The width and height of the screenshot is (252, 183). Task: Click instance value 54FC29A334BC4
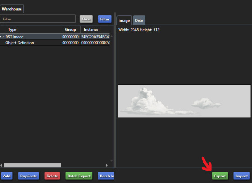click(95, 37)
